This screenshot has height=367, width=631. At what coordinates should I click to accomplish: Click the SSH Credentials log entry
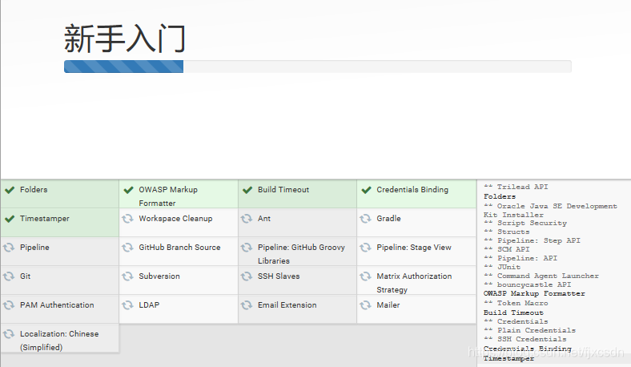coord(525,339)
